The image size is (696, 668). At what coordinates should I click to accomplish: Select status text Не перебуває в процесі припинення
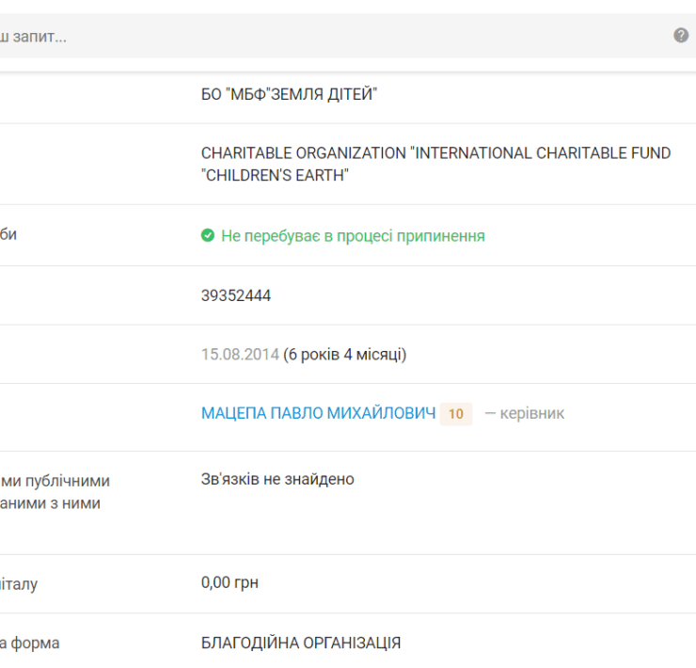point(353,236)
